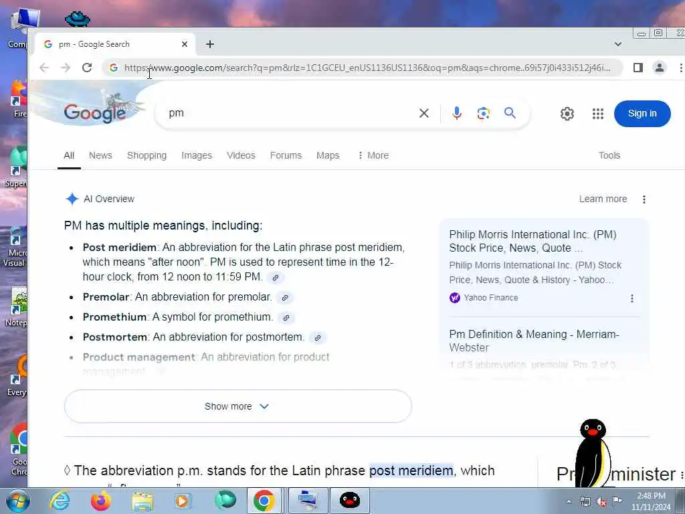Reload the page with the refresh icon

[87, 68]
